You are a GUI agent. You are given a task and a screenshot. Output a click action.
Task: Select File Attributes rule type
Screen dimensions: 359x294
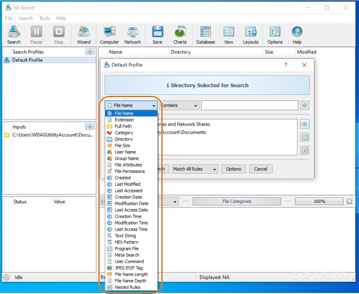coord(131,165)
